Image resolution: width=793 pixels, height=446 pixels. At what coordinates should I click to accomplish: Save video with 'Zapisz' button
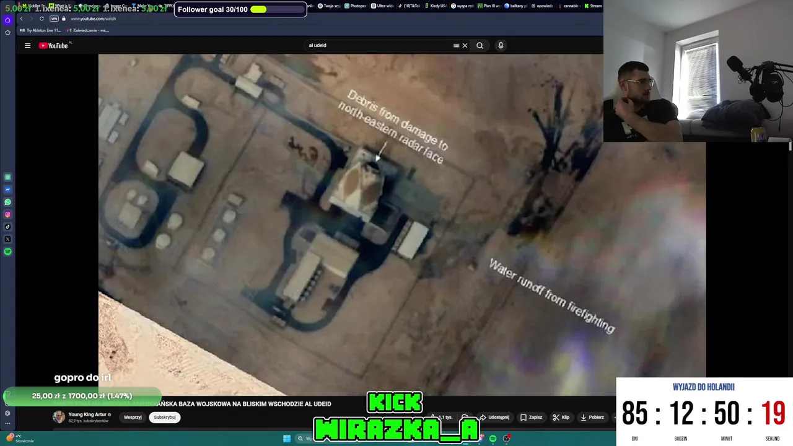point(531,418)
